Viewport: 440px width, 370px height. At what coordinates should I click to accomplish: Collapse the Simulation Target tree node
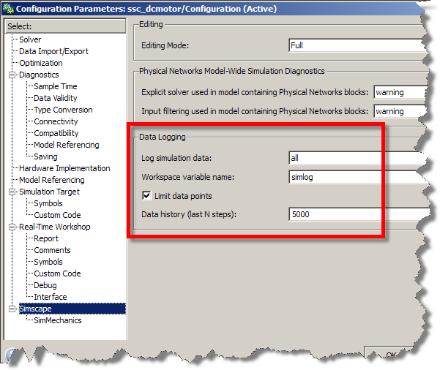[12, 192]
